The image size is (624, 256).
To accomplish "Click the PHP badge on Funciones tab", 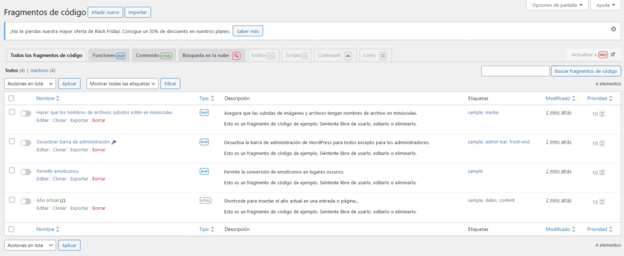I will (x=121, y=56).
